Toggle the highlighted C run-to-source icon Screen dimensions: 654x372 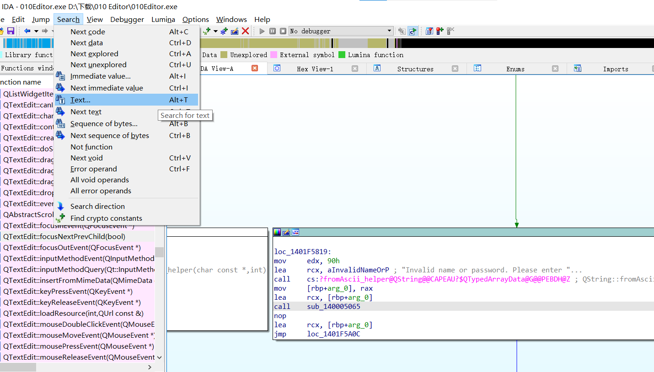tap(413, 31)
